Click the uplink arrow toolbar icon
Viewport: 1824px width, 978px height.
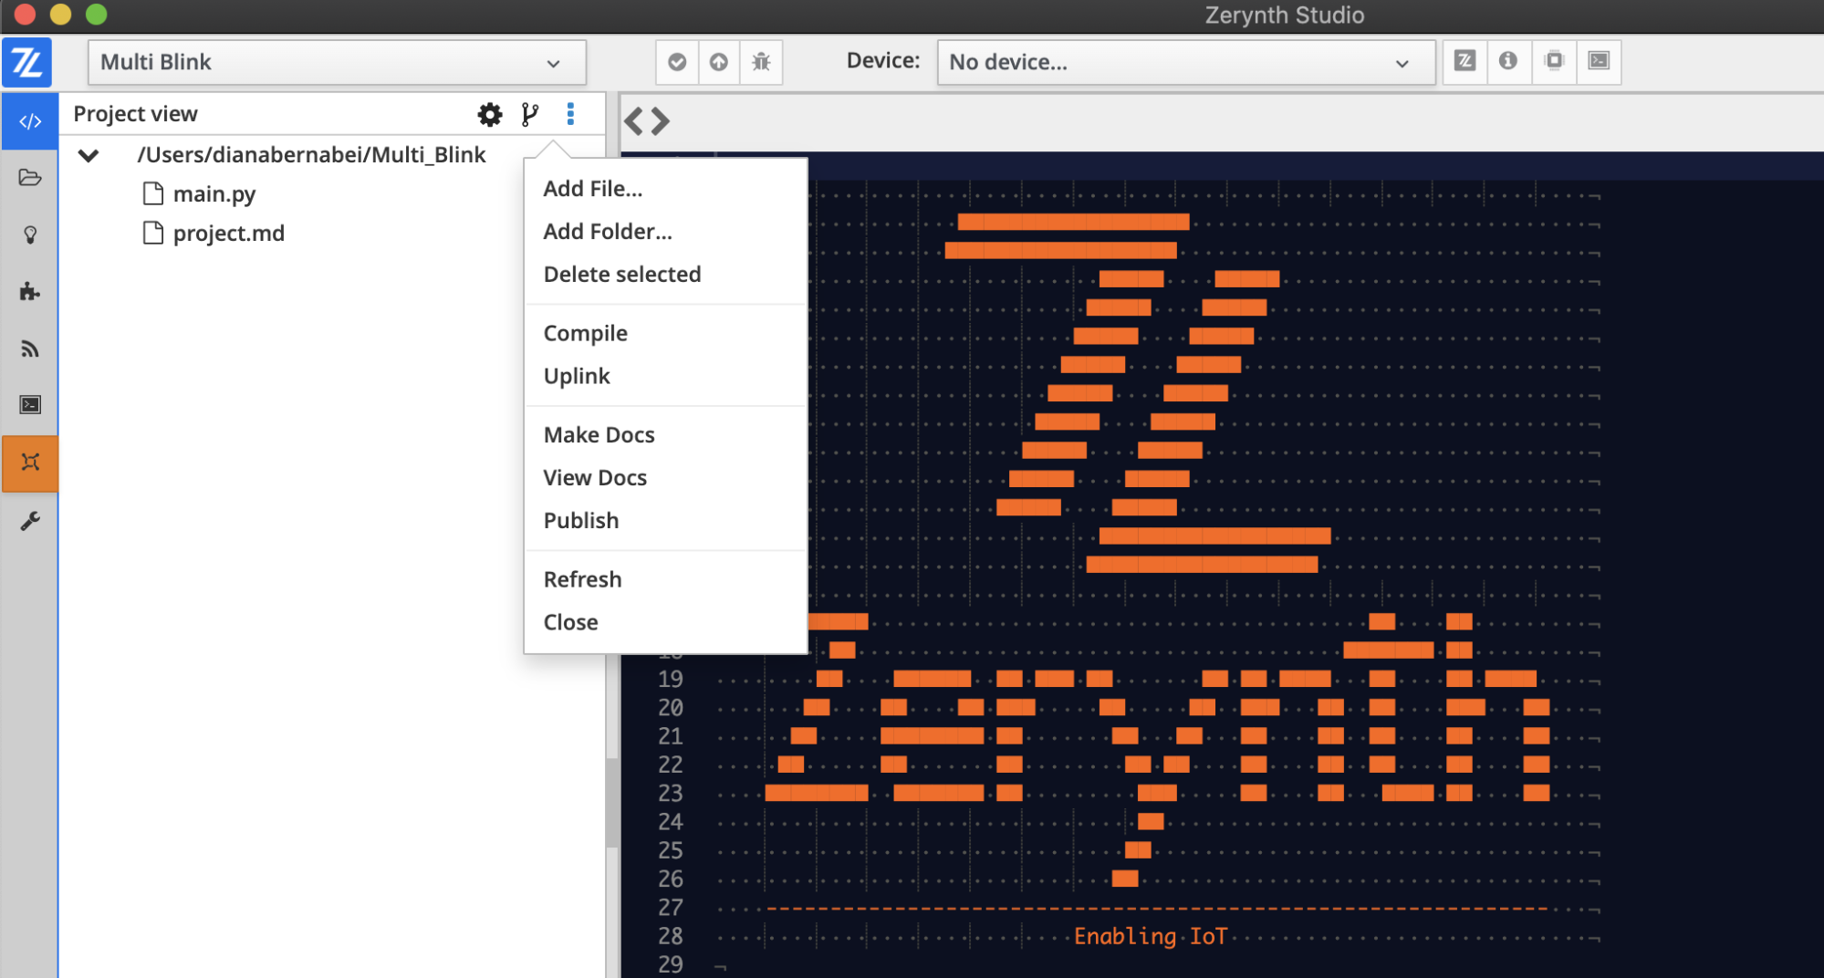tap(719, 62)
